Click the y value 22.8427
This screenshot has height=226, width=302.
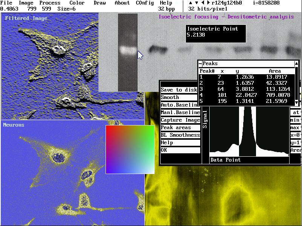(x=246, y=95)
